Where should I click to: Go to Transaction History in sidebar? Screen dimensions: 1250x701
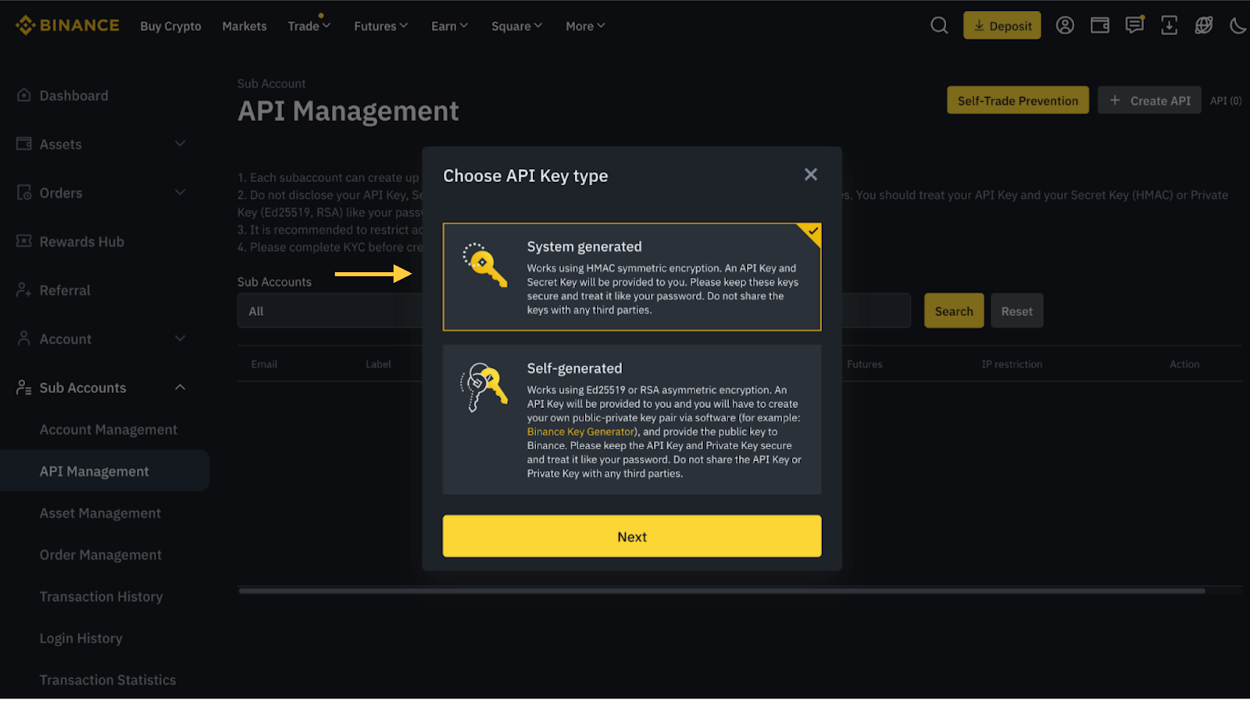coord(102,597)
